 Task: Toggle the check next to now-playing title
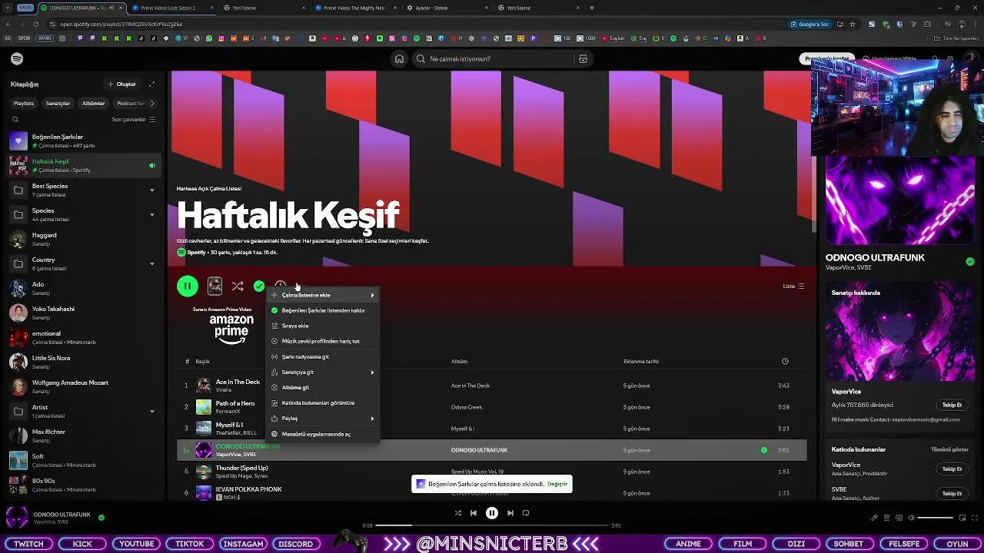tap(970, 262)
